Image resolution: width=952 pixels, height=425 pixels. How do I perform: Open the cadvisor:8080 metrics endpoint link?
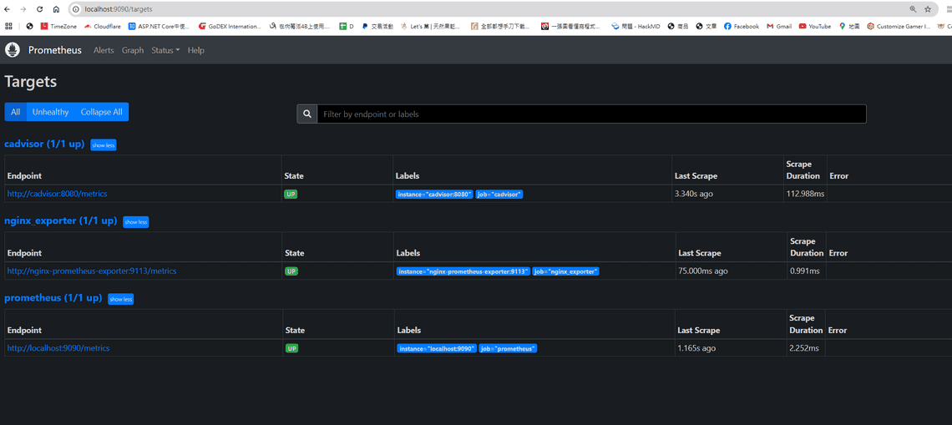57,194
